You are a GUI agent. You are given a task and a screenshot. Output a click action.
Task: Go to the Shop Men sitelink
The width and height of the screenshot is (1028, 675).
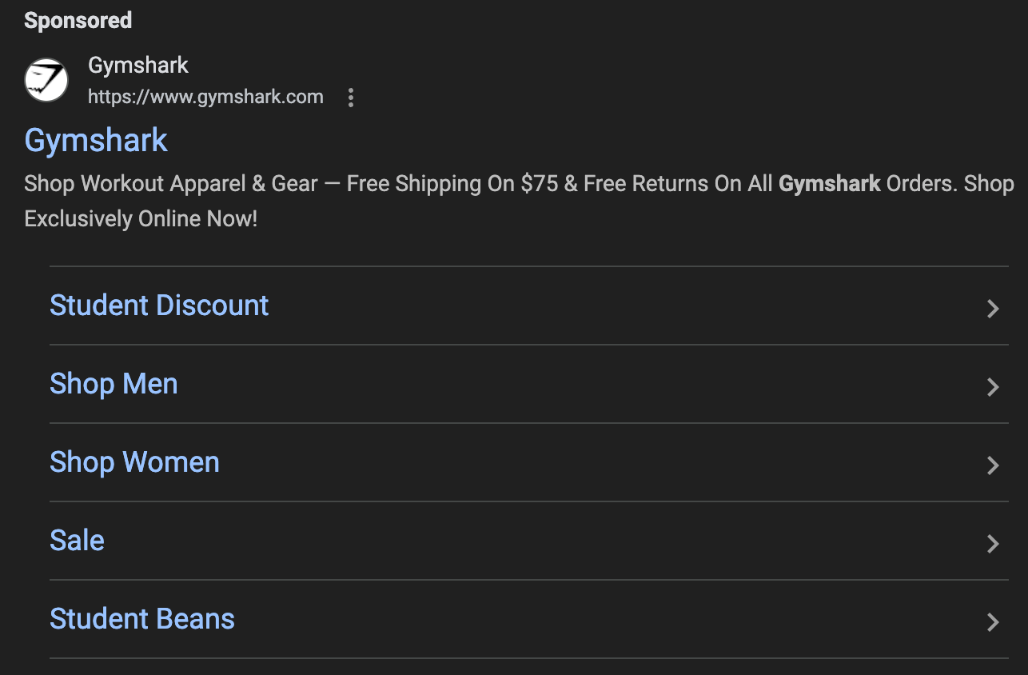tap(114, 384)
